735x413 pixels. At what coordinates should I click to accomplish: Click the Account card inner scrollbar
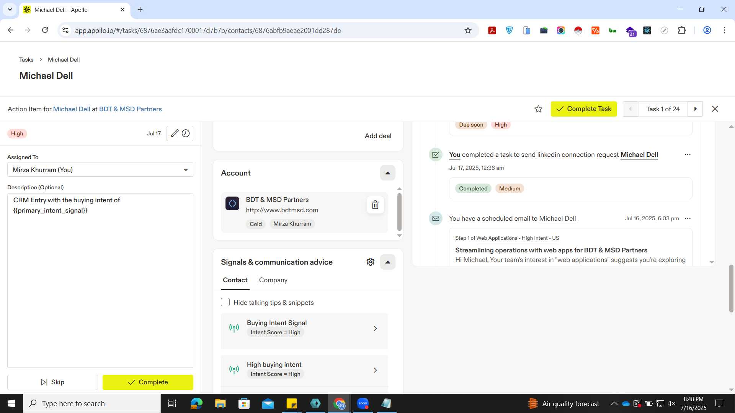pyautogui.click(x=399, y=212)
